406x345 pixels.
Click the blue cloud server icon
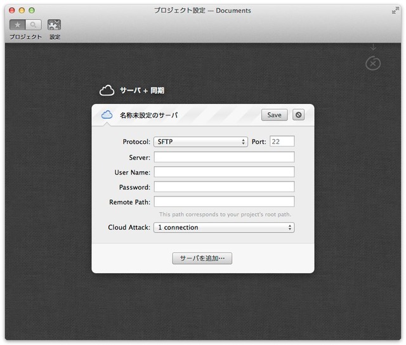coord(107,114)
